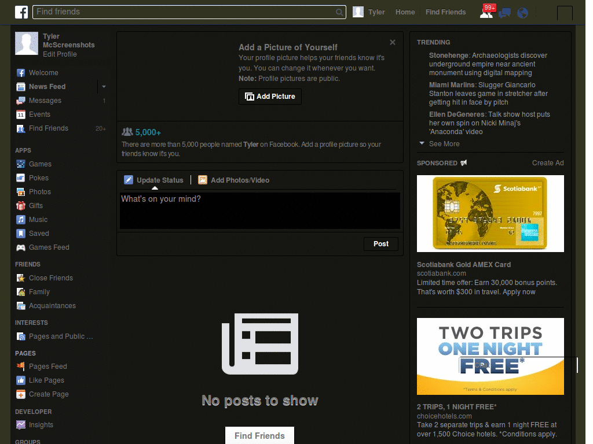Click the Facebook logo icon

(x=21, y=12)
